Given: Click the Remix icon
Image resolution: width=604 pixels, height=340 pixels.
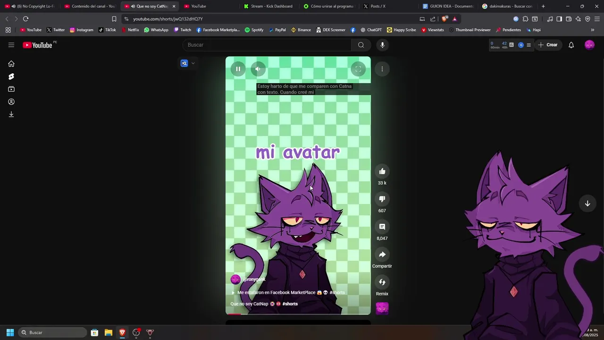Looking at the screenshot, I should click(382, 282).
